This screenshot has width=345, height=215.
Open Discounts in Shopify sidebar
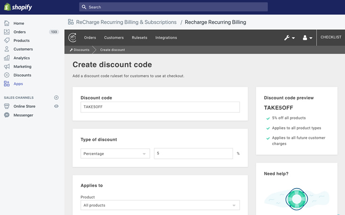click(x=22, y=75)
